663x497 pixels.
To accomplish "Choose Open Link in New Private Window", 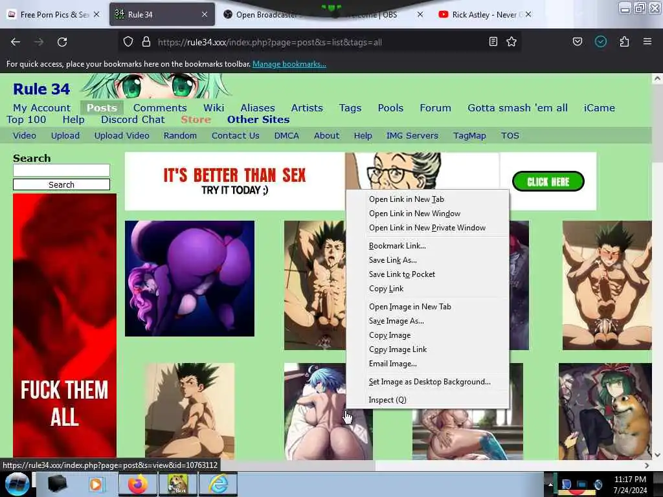I will click(427, 228).
